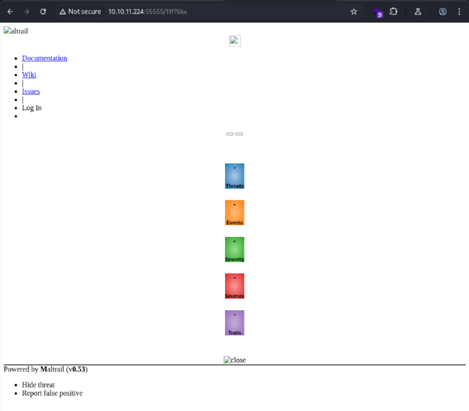Click Log In
Image resolution: width=469 pixels, height=411 pixels.
(x=32, y=108)
